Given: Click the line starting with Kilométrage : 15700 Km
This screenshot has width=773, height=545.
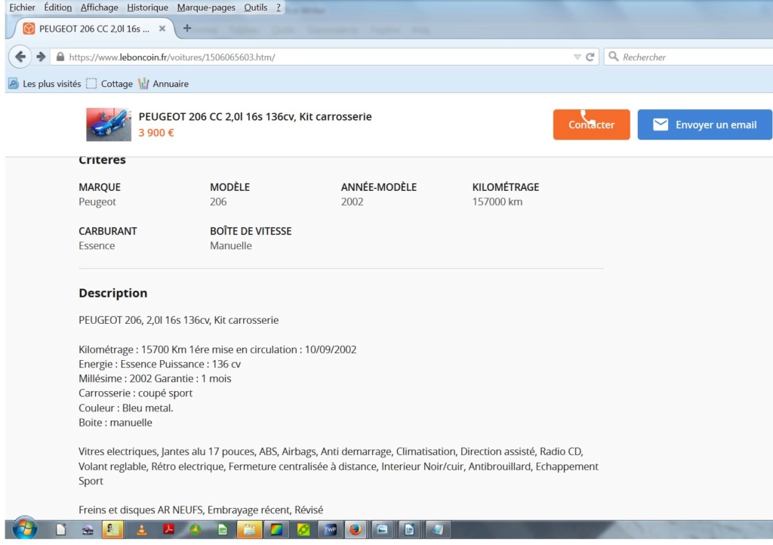Looking at the screenshot, I should point(217,349).
